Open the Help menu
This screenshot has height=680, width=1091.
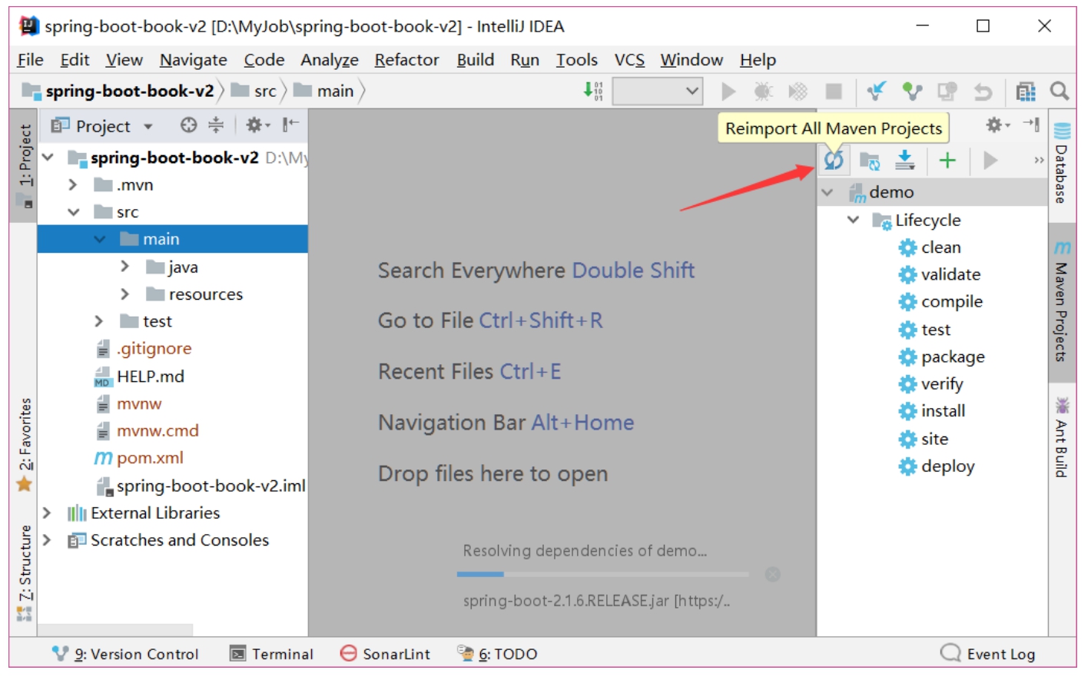click(758, 60)
